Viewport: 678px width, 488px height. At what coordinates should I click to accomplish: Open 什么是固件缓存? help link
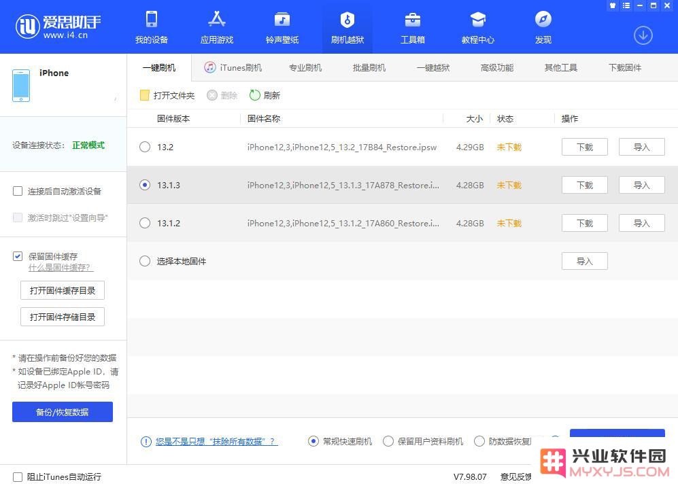[x=61, y=268]
